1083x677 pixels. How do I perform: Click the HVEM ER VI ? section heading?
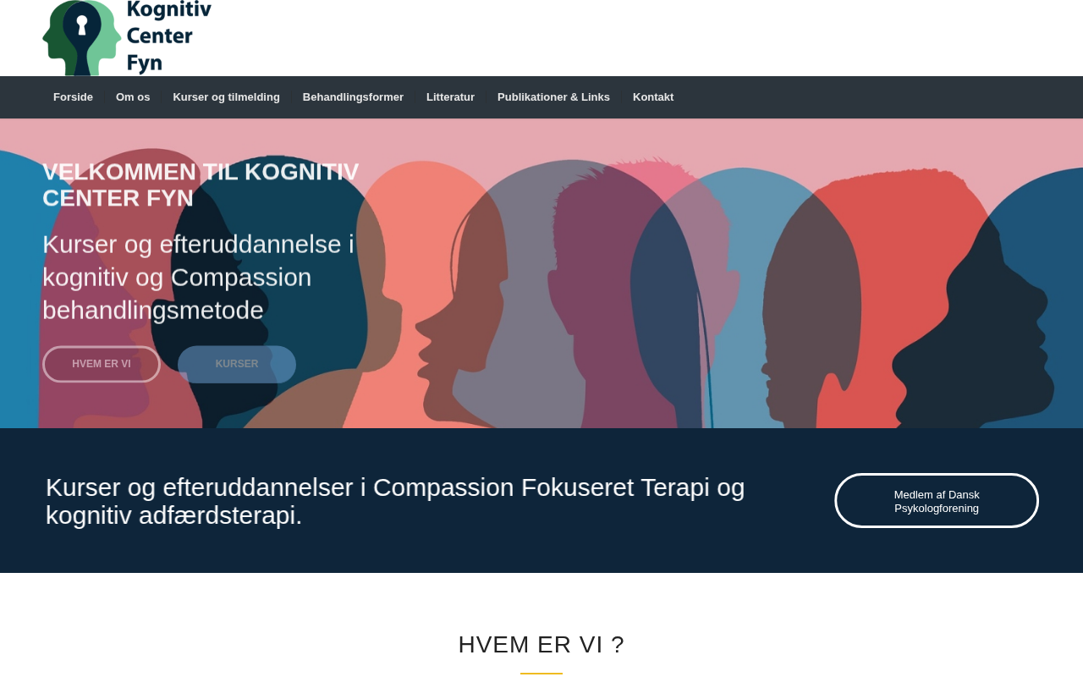coord(541,645)
